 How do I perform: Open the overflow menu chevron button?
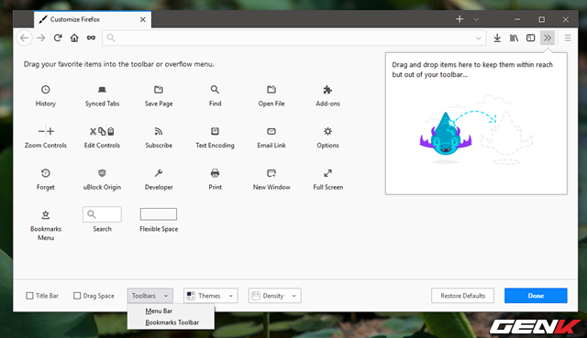pyautogui.click(x=548, y=38)
